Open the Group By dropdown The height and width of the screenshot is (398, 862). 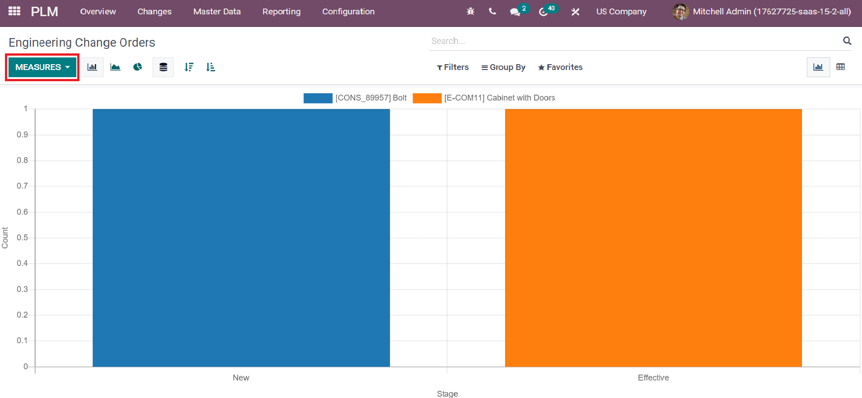tap(503, 67)
